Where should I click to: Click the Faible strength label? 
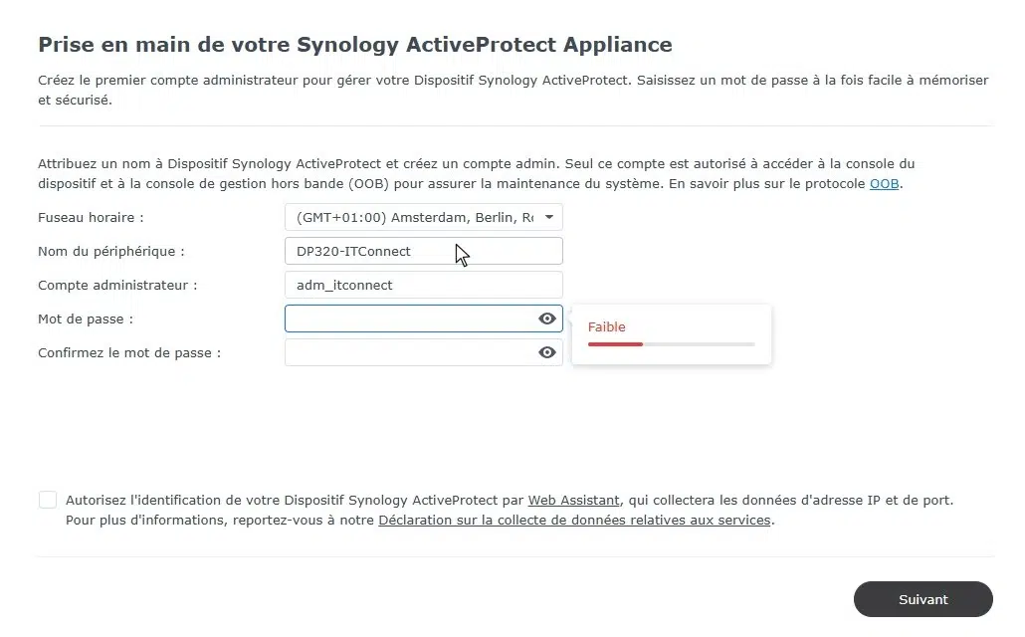tap(607, 326)
